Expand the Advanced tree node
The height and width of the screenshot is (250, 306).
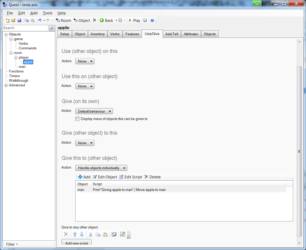[x=6, y=85]
